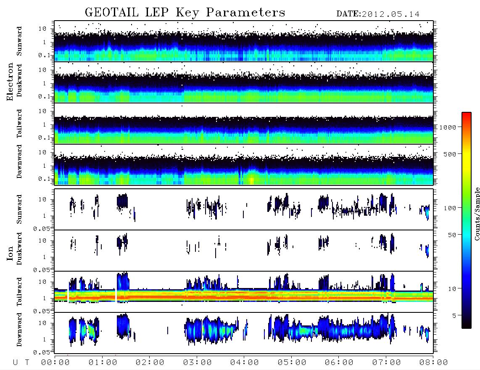Viewport: 480px width, 370px height.
Task: Select the Ion "Tailward" panel label
Action: 19,292
